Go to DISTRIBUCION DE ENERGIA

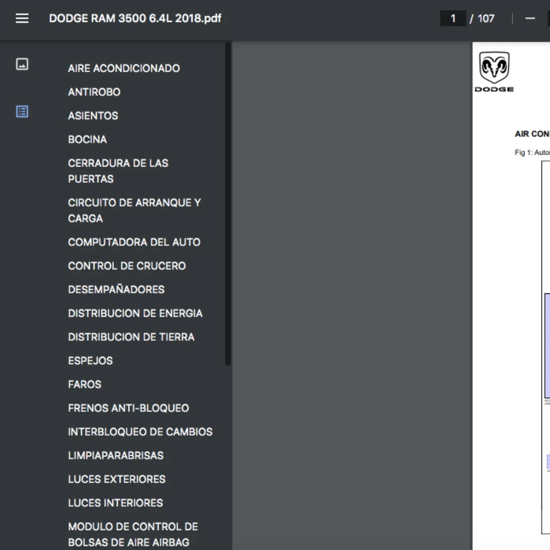[135, 313]
